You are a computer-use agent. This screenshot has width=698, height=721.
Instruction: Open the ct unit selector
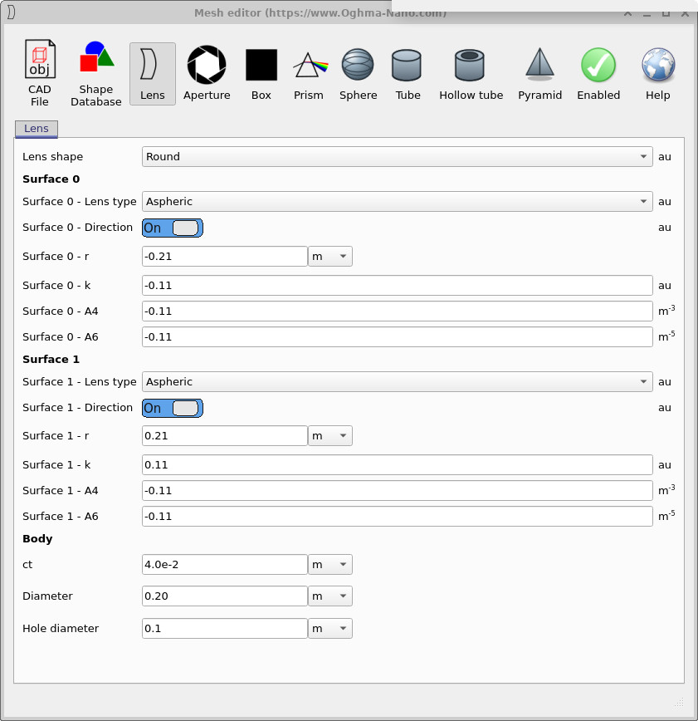(x=329, y=564)
